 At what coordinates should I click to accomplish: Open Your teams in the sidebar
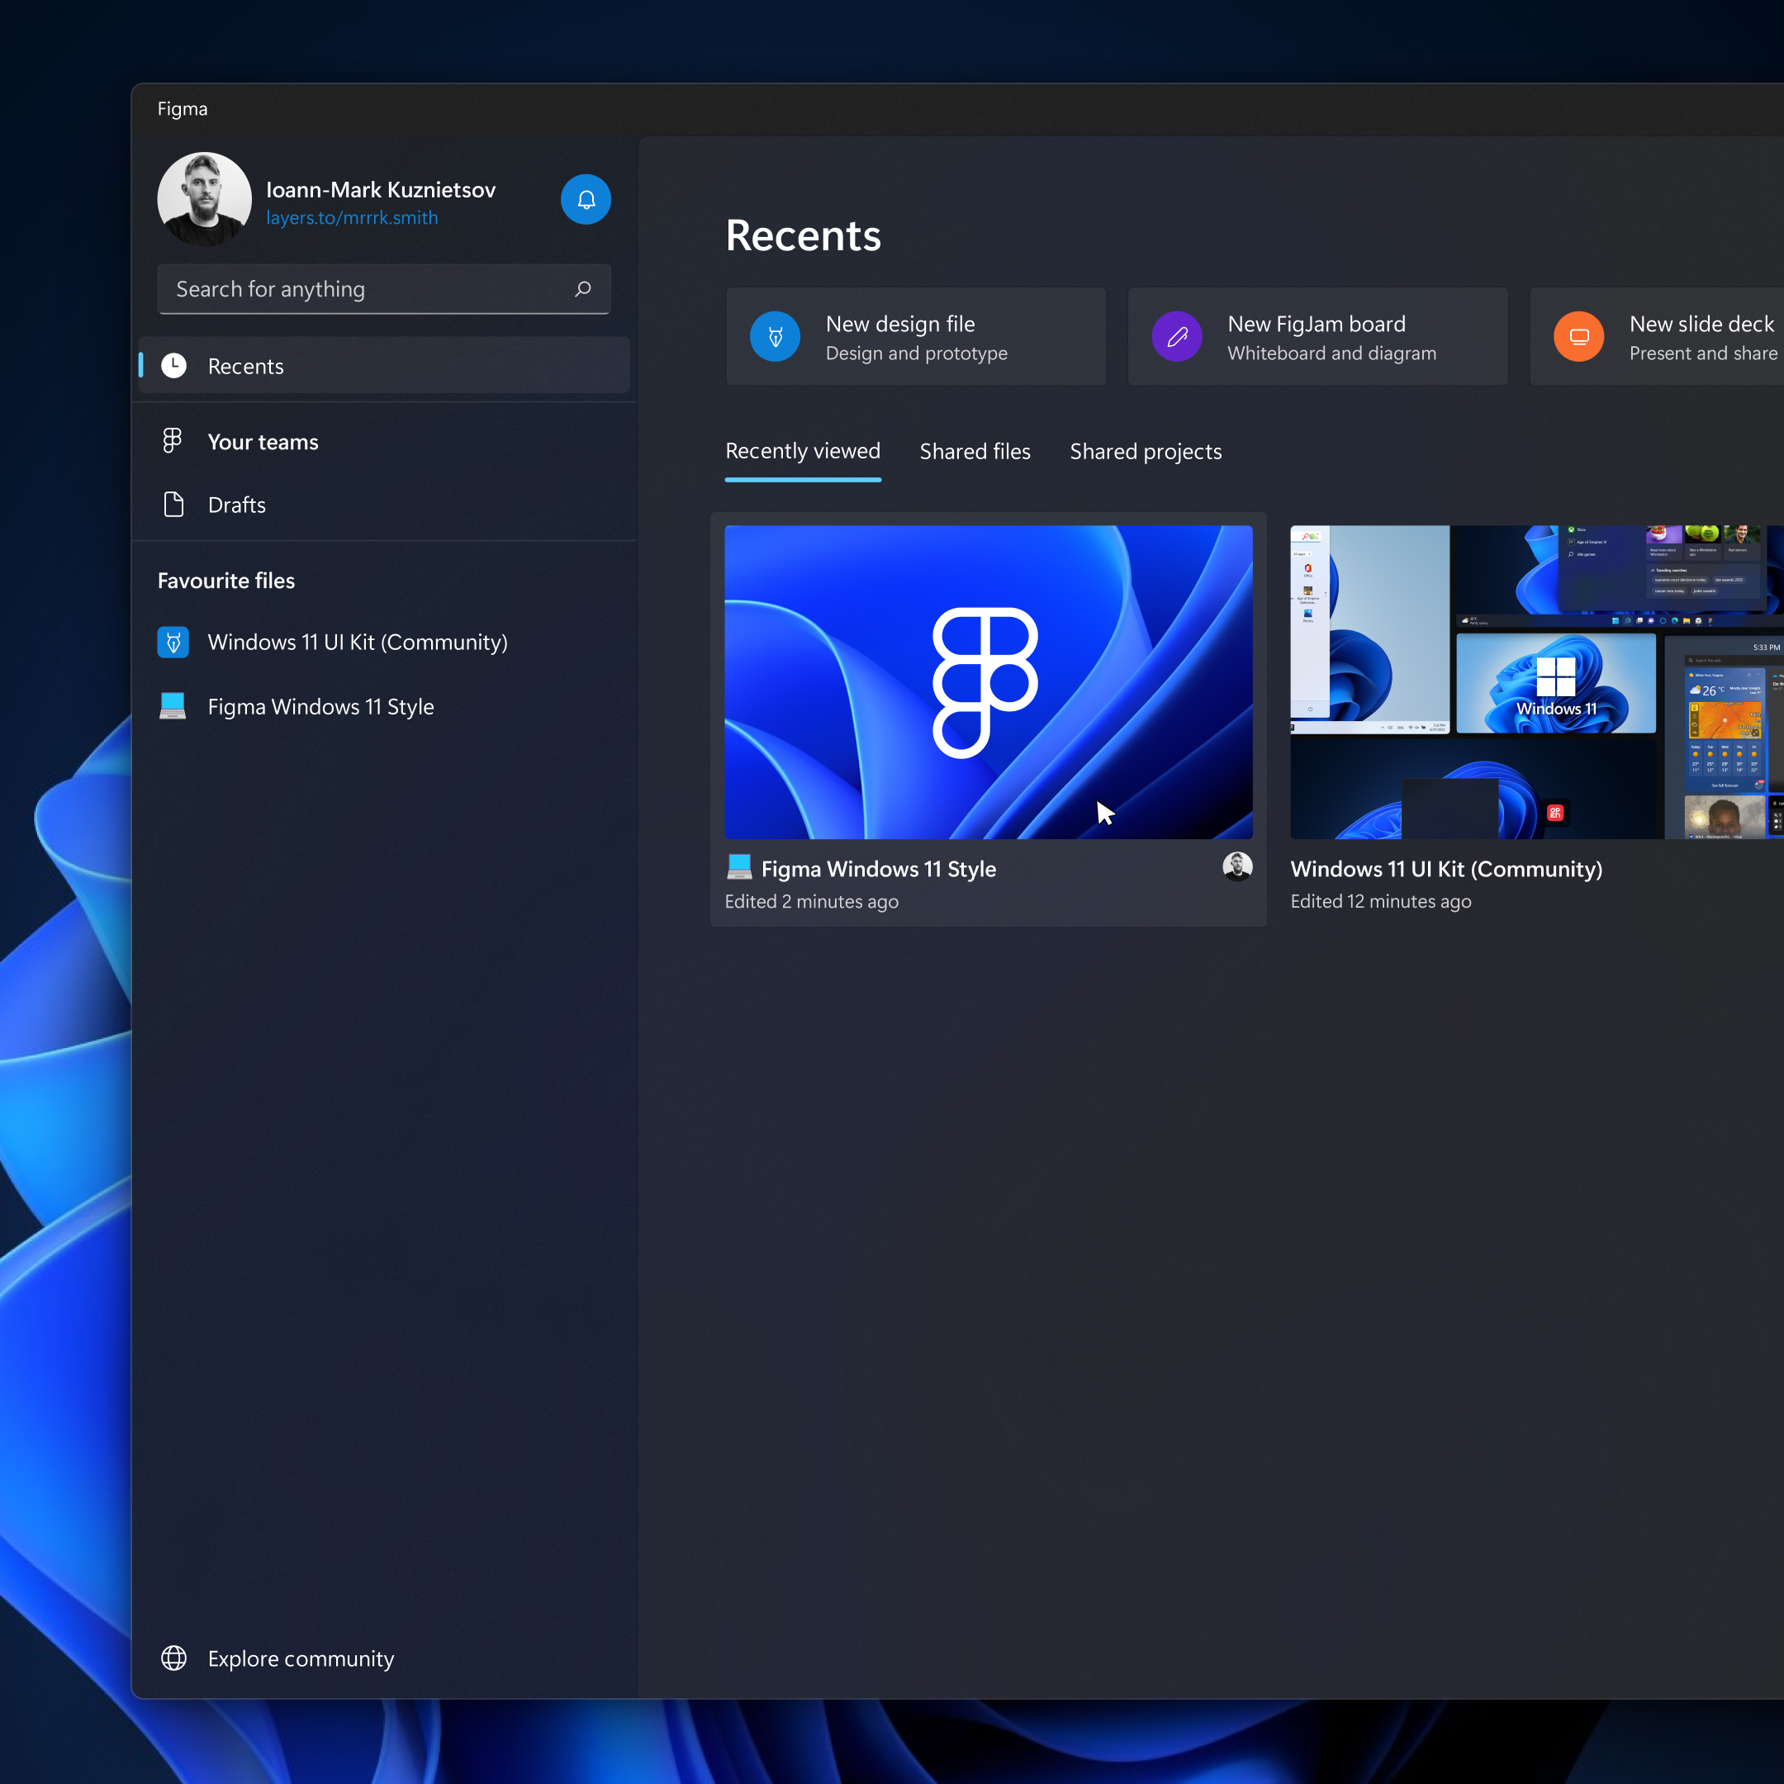[x=384, y=441]
